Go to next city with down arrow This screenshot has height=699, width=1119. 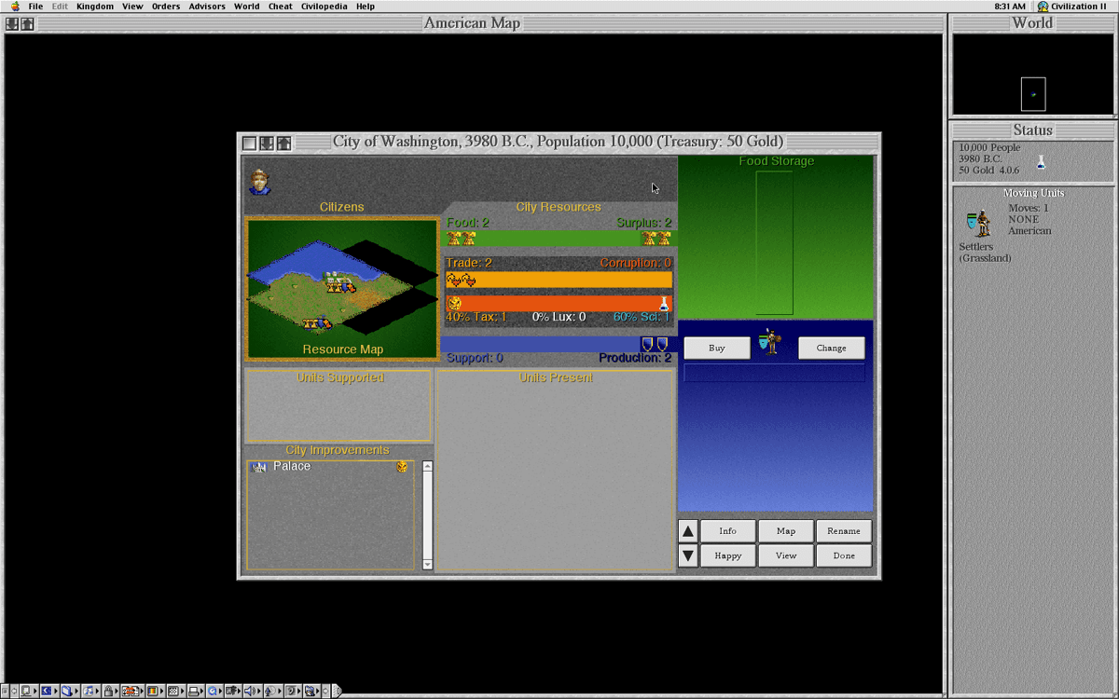(x=688, y=556)
